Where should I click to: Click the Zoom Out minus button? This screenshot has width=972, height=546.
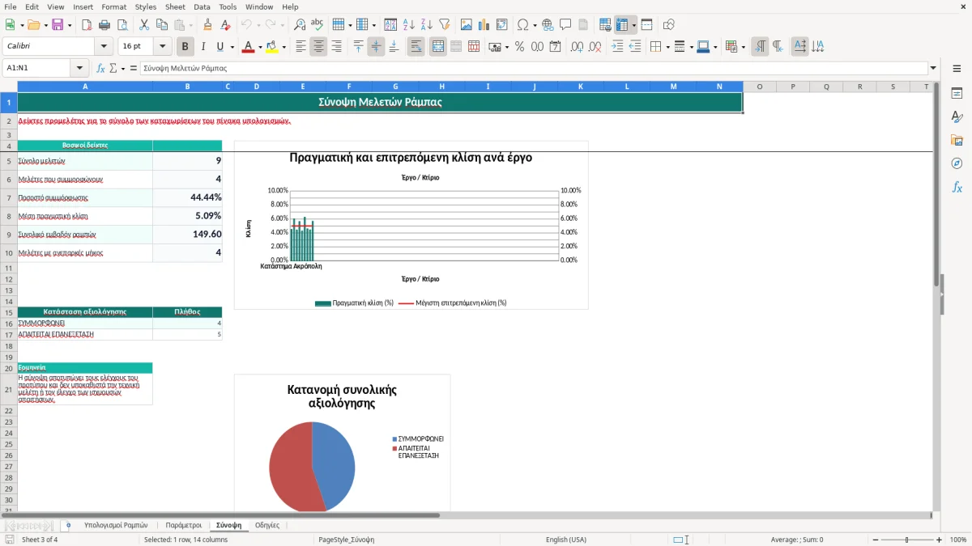tap(876, 540)
